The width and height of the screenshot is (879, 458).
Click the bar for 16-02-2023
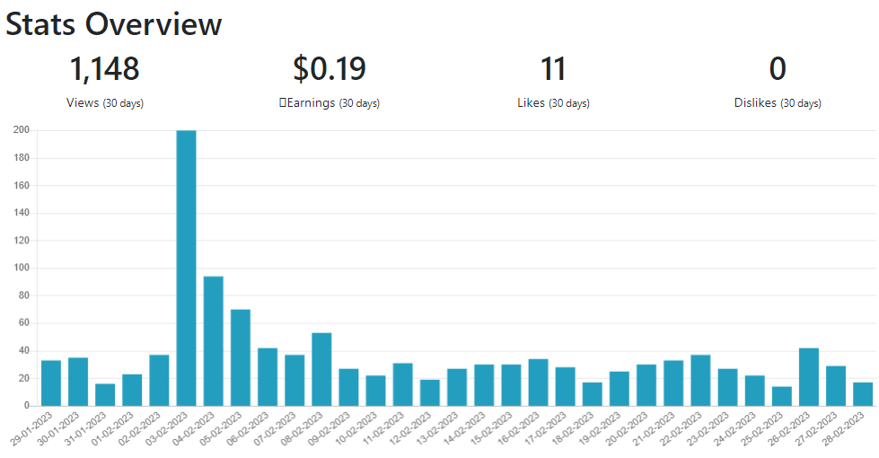pos(538,383)
